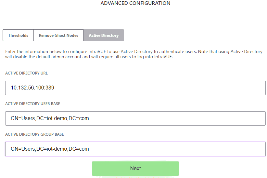The image size is (267, 178).
Task: Switch to the Thresholds tab
Action: pos(18,35)
